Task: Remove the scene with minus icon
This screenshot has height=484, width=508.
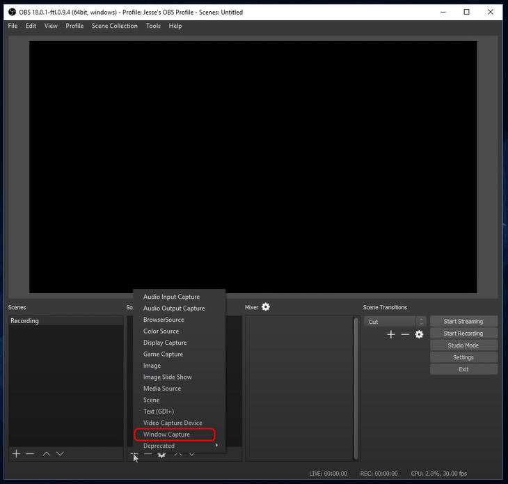Action: click(30, 453)
